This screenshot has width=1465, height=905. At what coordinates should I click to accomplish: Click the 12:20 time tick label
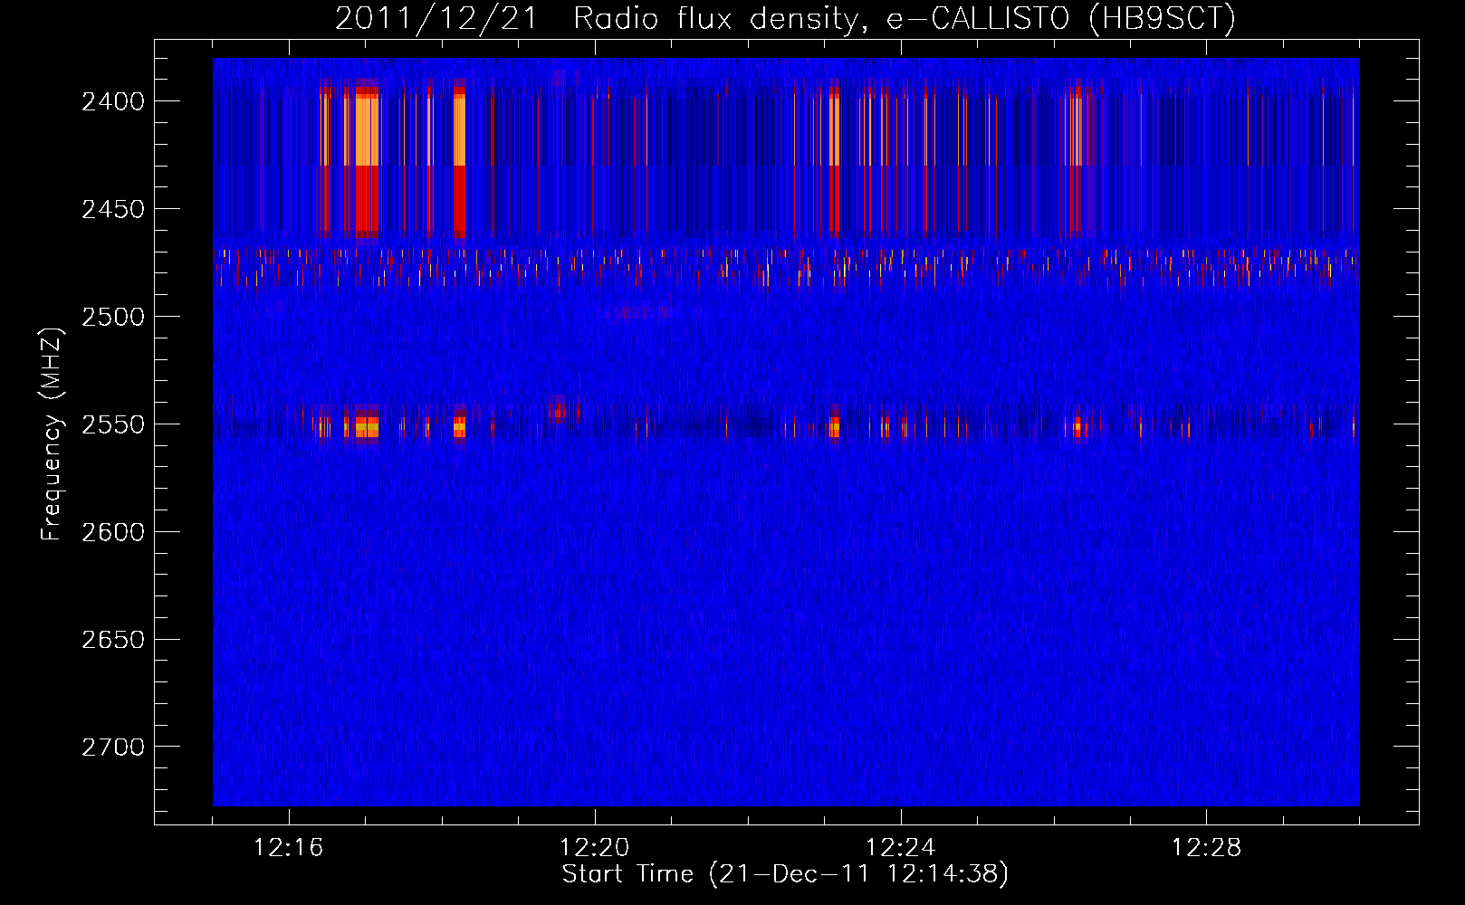click(595, 848)
